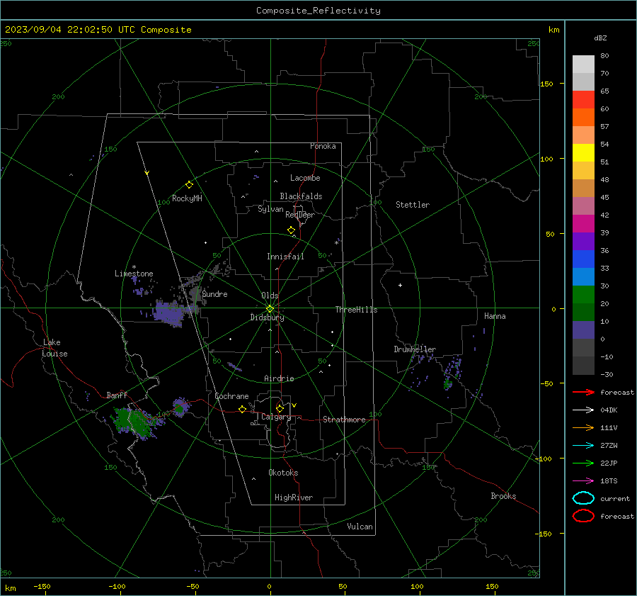Screen dimensions: 637x596
Task: Click the Vulcan town label
Action: point(360,527)
